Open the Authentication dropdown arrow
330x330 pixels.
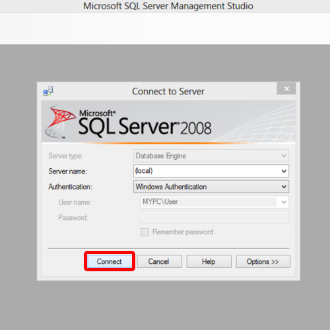click(x=284, y=187)
